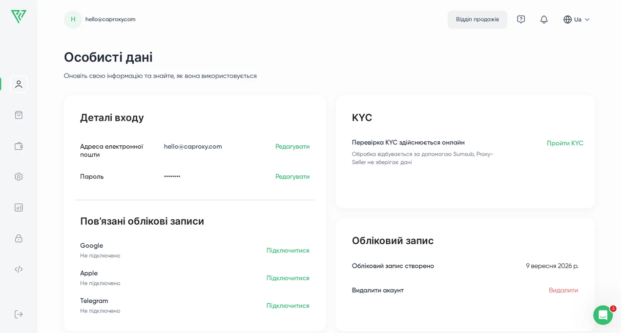Click the KYC card heading
Screen dimensions: 625x333
[362, 118]
